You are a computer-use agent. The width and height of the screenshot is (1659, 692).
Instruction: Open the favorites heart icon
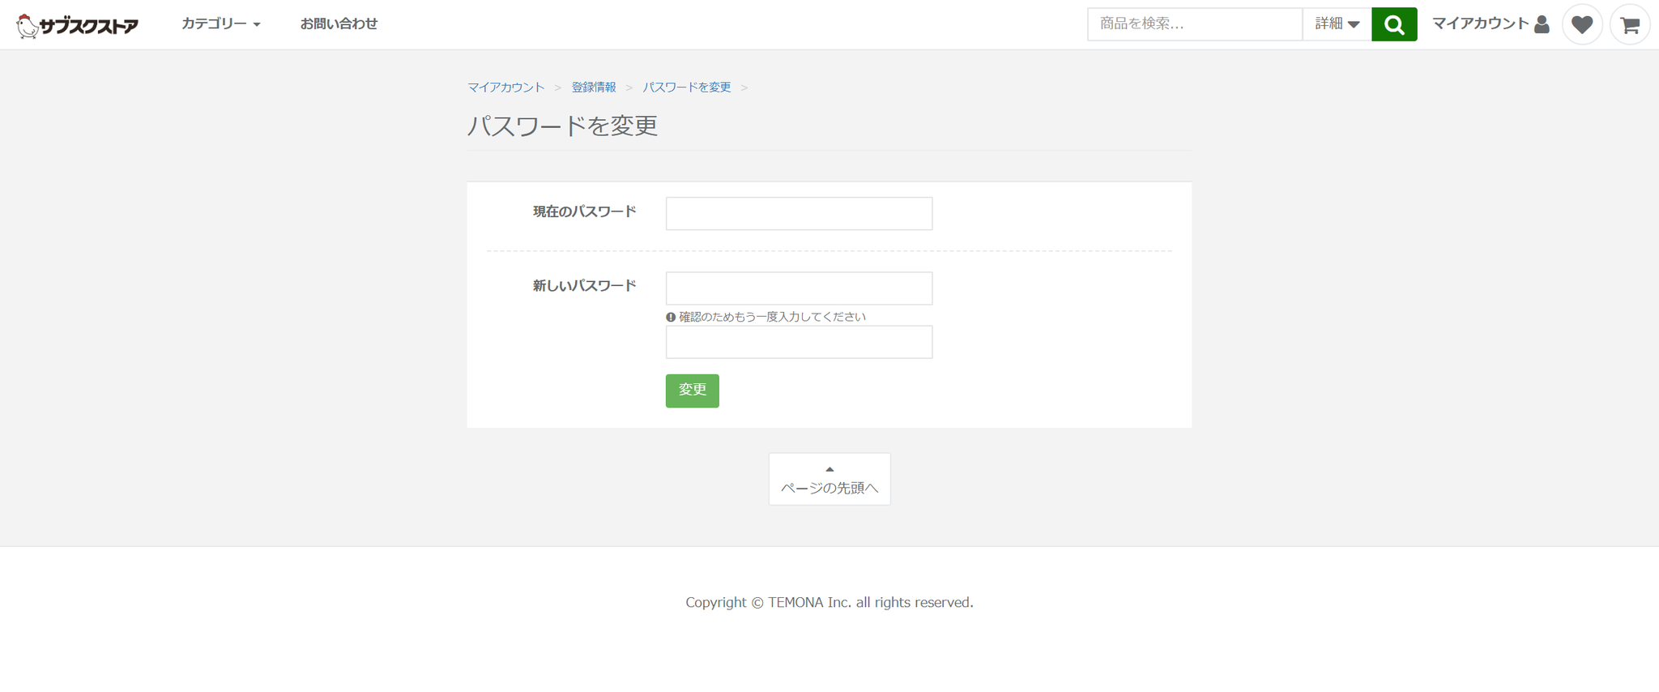tap(1582, 25)
